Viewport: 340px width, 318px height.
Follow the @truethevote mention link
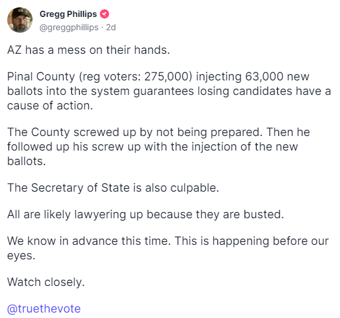44,308
